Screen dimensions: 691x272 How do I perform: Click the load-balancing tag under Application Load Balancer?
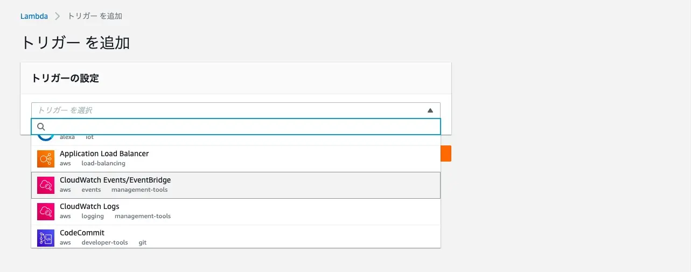(x=103, y=163)
